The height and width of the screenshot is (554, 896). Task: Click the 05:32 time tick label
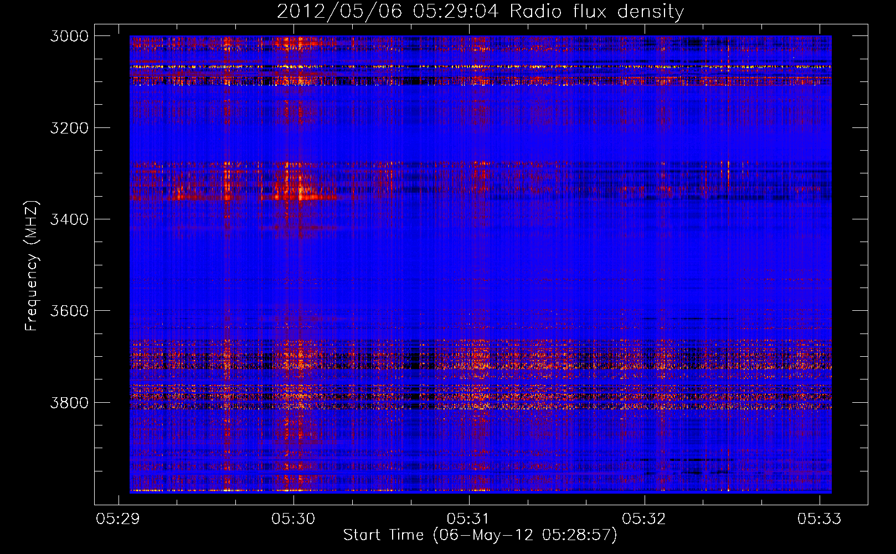coord(644,519)
